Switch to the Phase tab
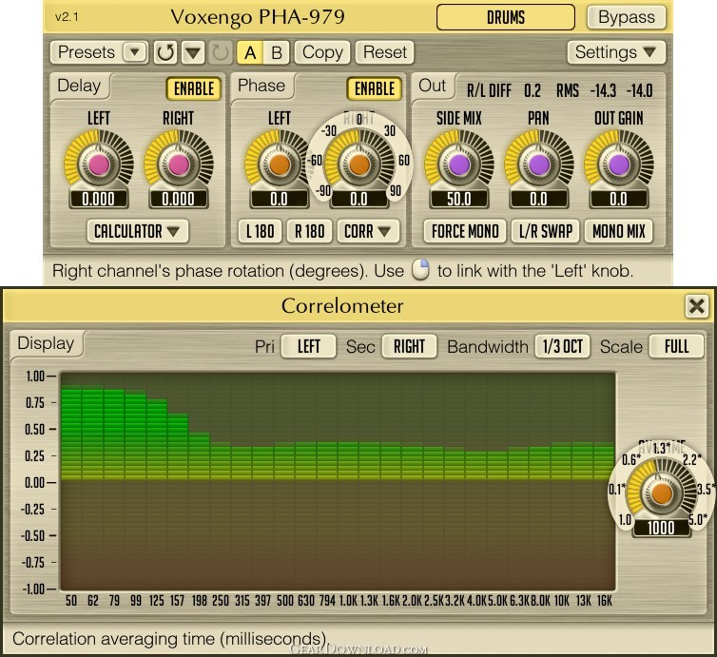Viewport: 717px width, 657px height. click(262, 86)
